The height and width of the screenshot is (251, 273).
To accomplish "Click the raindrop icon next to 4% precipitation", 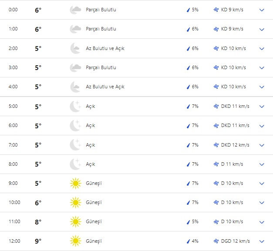I will click(189, 241).
